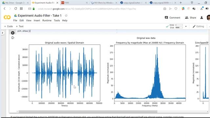Switch to the My Drive tab
The width and height of the screenshot is (210, 118).
pos(15,3)
